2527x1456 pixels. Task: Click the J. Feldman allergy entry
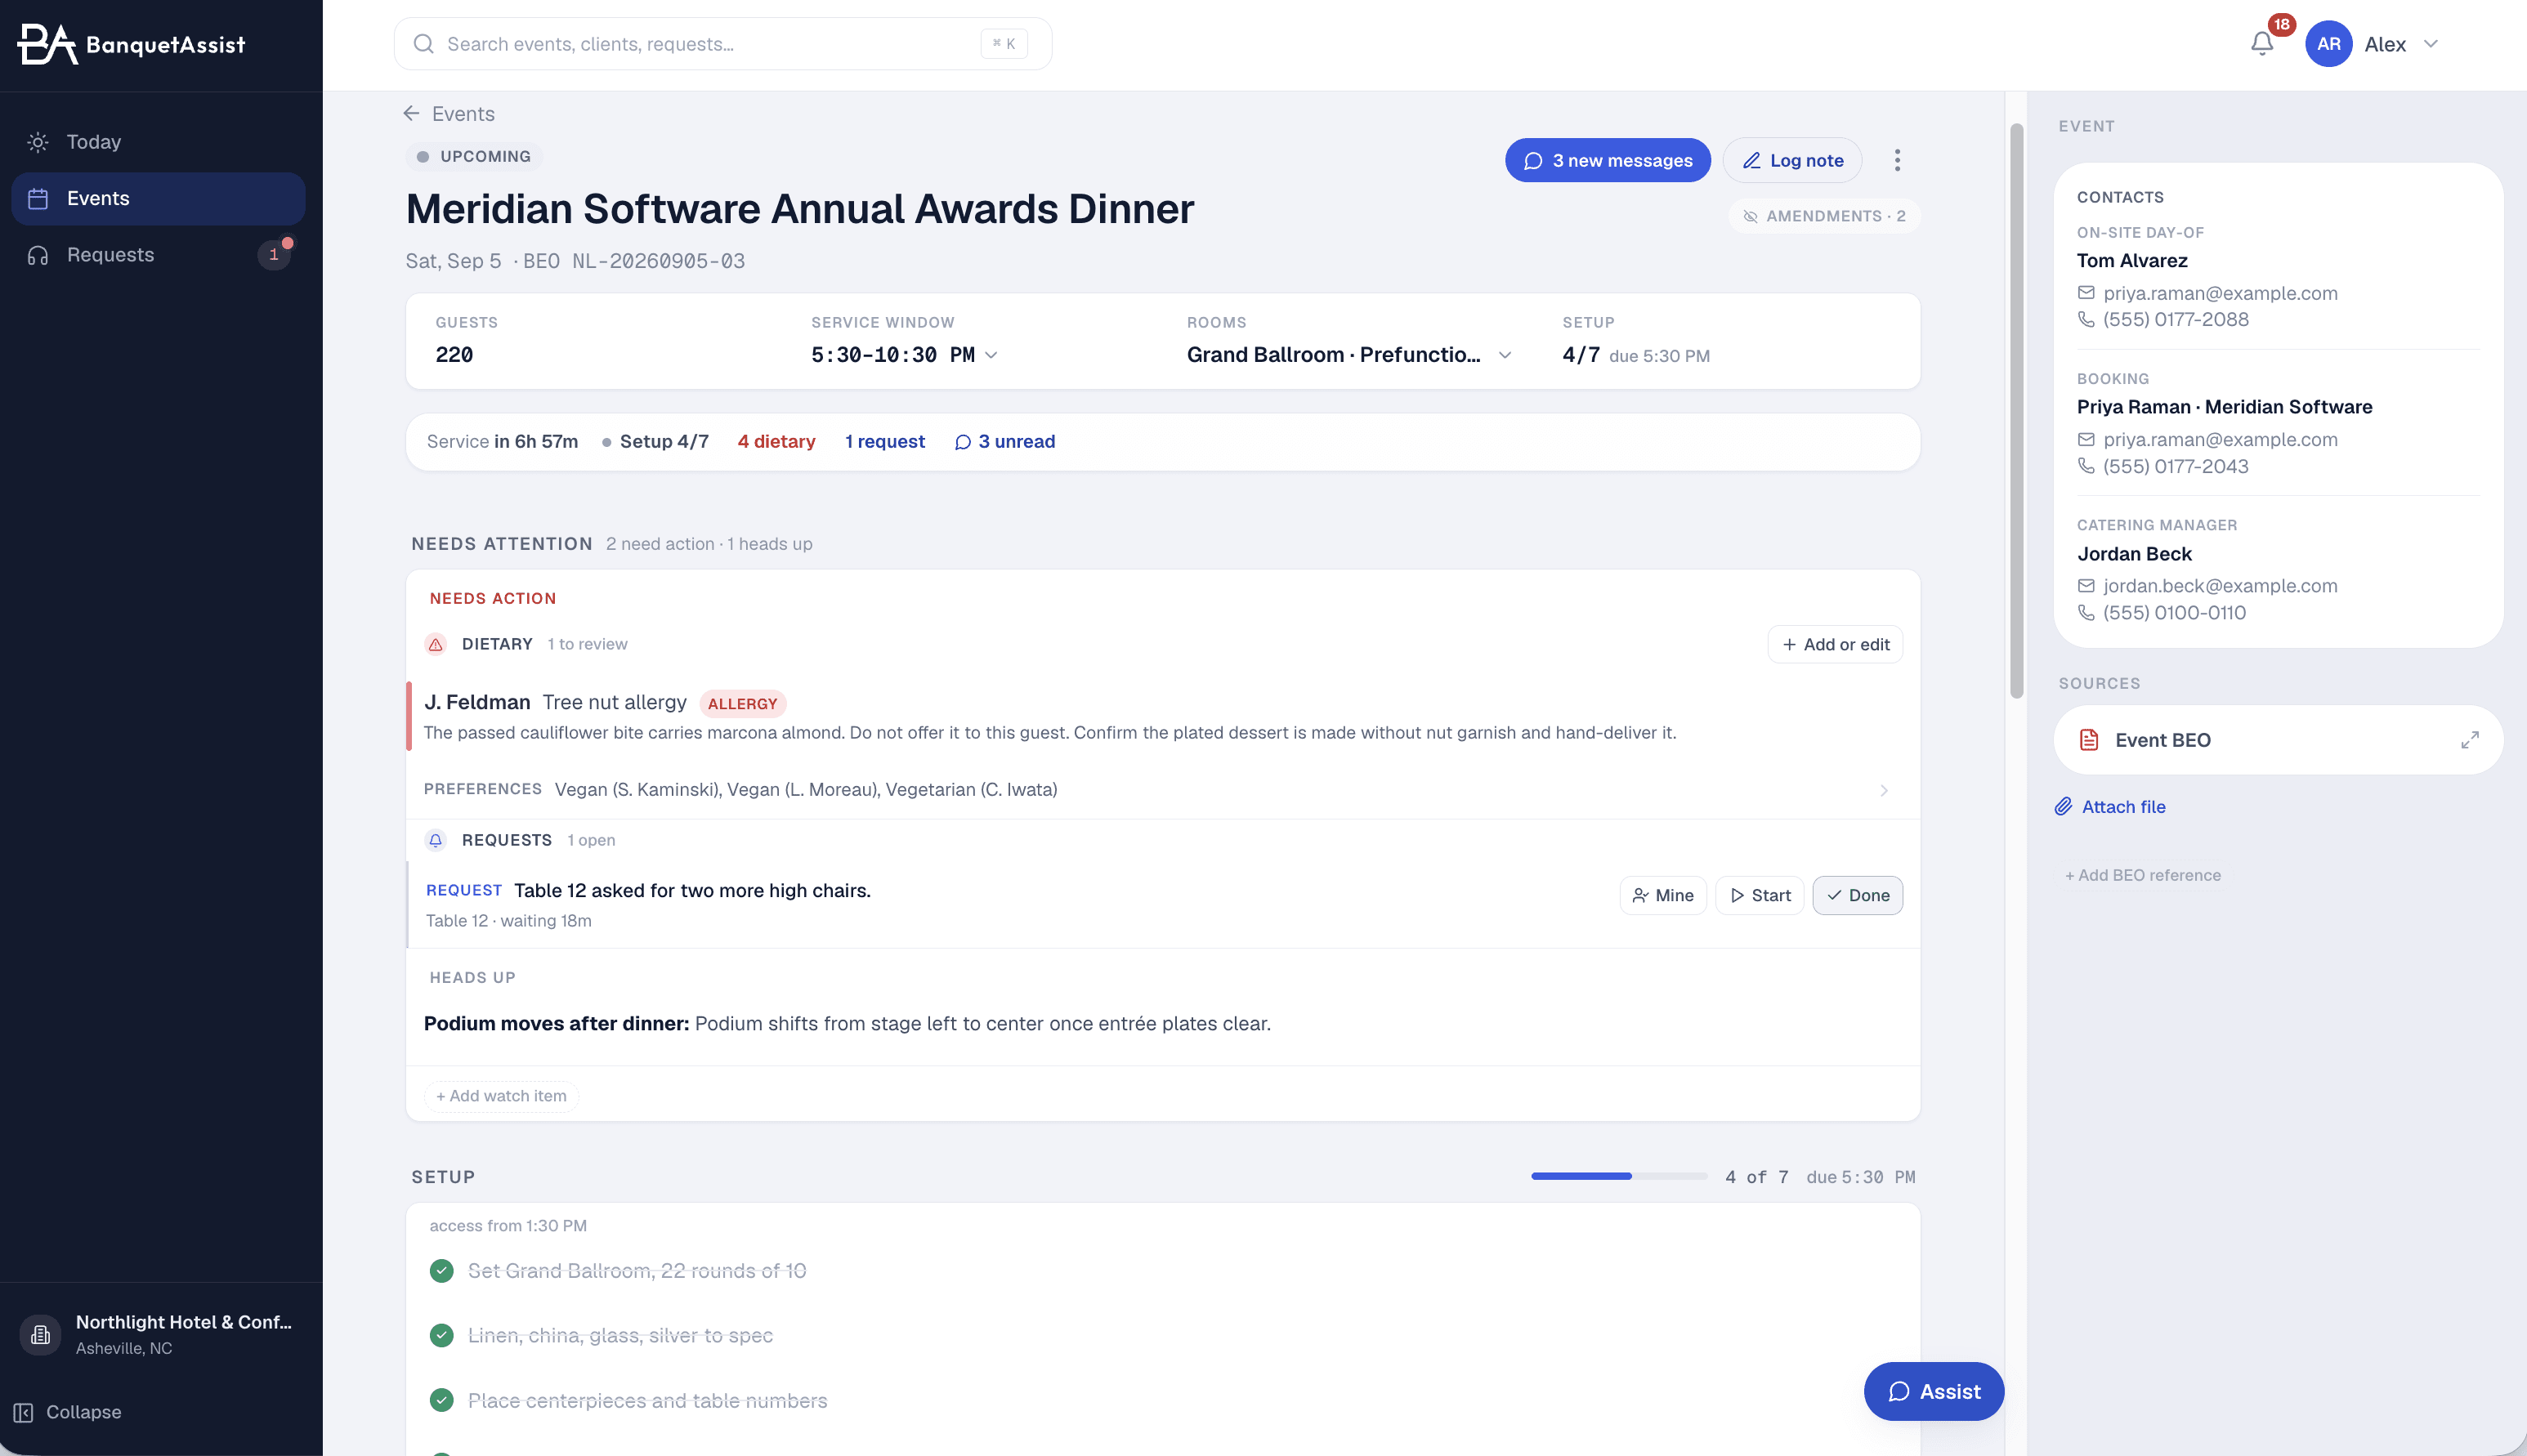pyautogui.click(x=1162, y=716)
